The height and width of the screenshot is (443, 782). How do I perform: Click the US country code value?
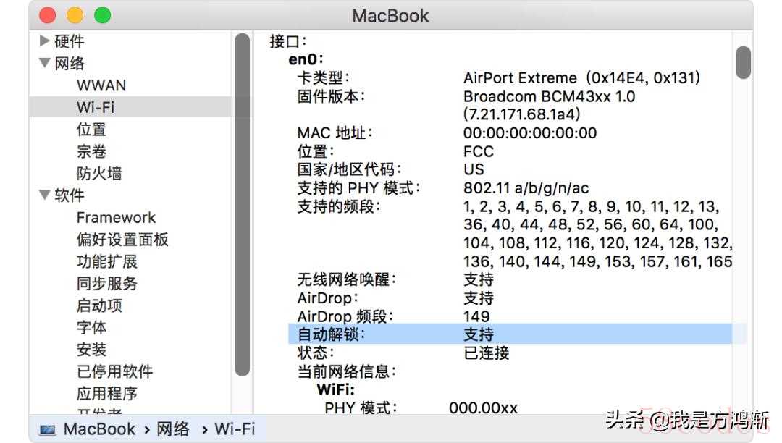(x=474, y=169)
